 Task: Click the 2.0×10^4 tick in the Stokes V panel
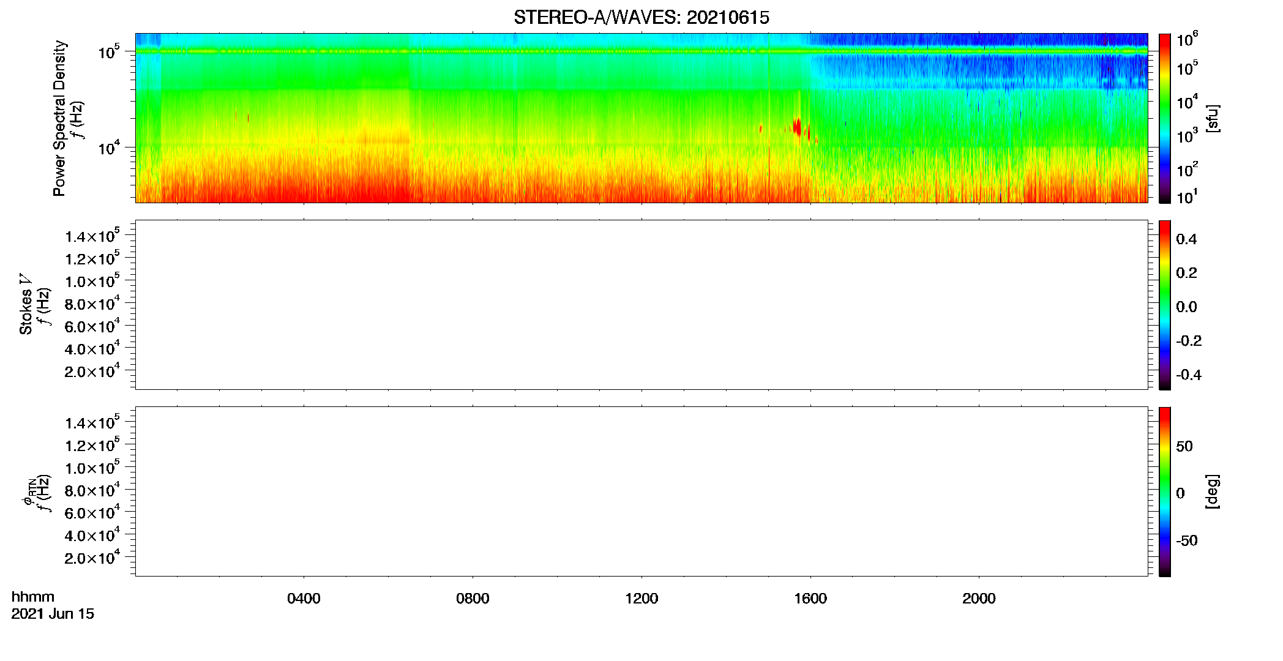92,371
